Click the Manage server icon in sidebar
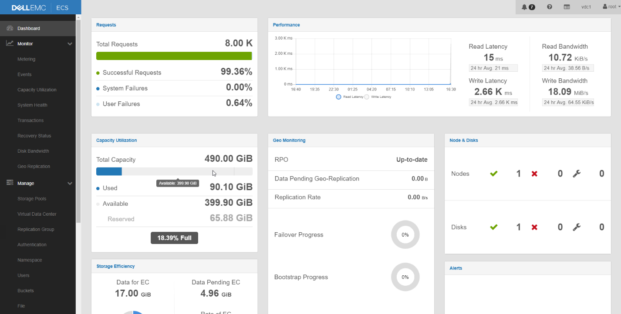This screenshot has width=621, height=314. click(x=10, y=183)
